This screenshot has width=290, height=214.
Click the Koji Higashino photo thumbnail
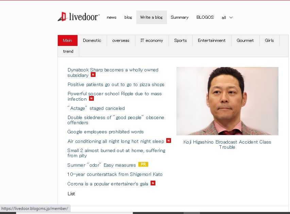tap(227, 101)
